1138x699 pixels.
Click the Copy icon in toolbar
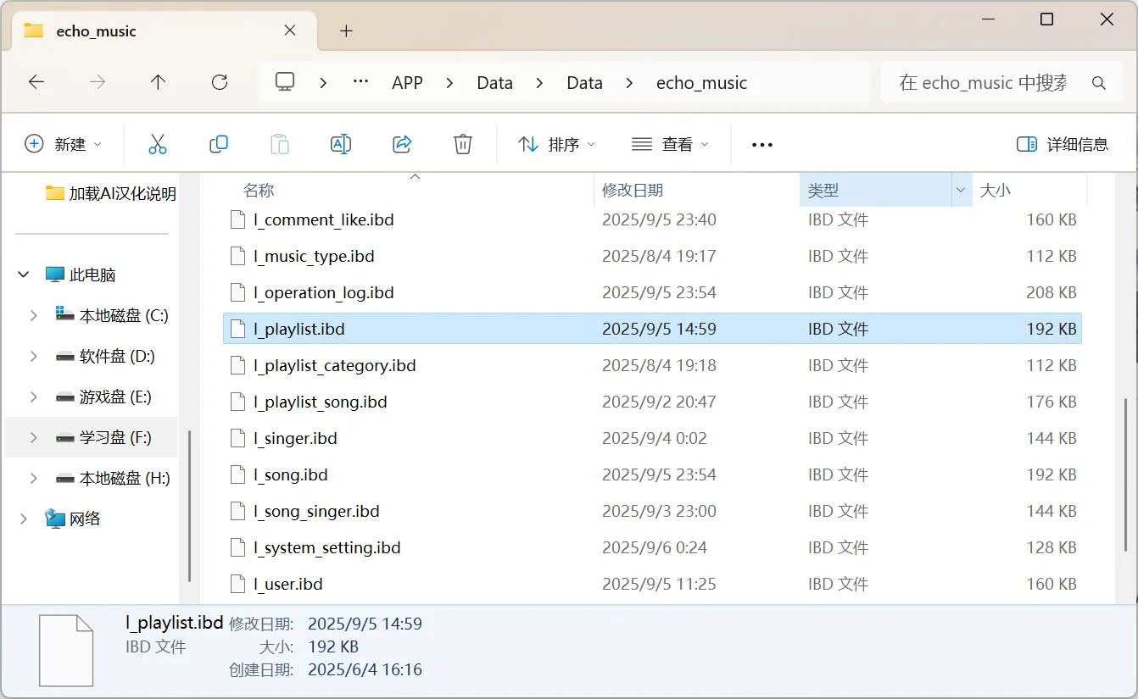(x=219, y=144)
